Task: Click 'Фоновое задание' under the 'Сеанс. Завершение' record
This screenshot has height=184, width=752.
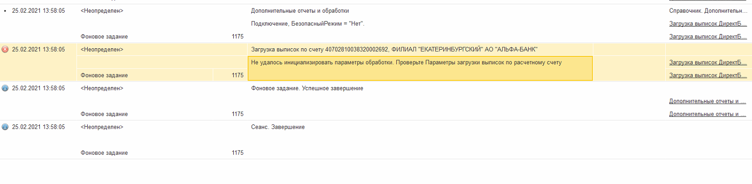Action: (104, 153)
